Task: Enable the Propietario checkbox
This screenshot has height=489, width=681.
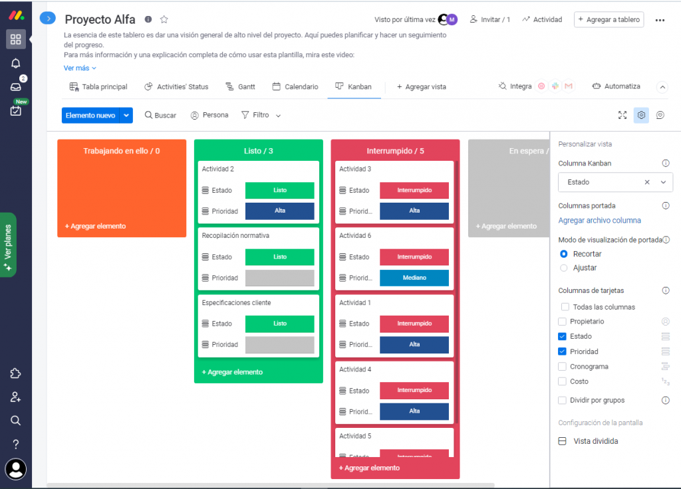Action: tap(563, 322)
